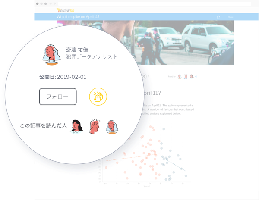Open the author avatar of 斎藤 祐佳
The height and width of the screenshot is (200, 259).
pyautogui.click(x=51, y=54)
